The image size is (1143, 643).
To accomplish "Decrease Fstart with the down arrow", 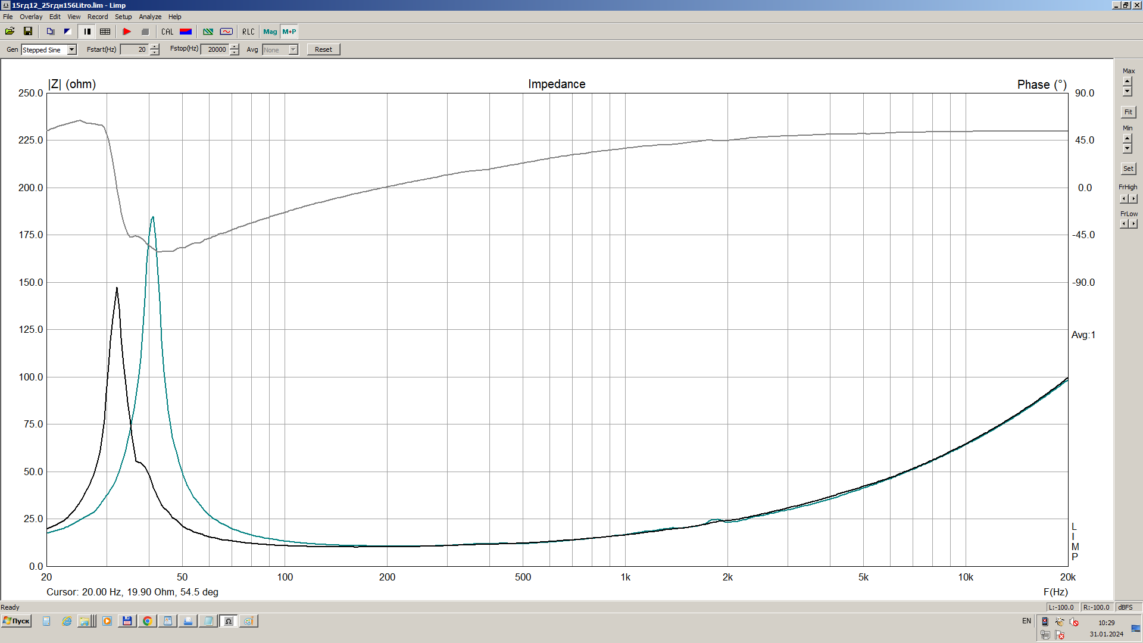I will [x=155, y=52].
